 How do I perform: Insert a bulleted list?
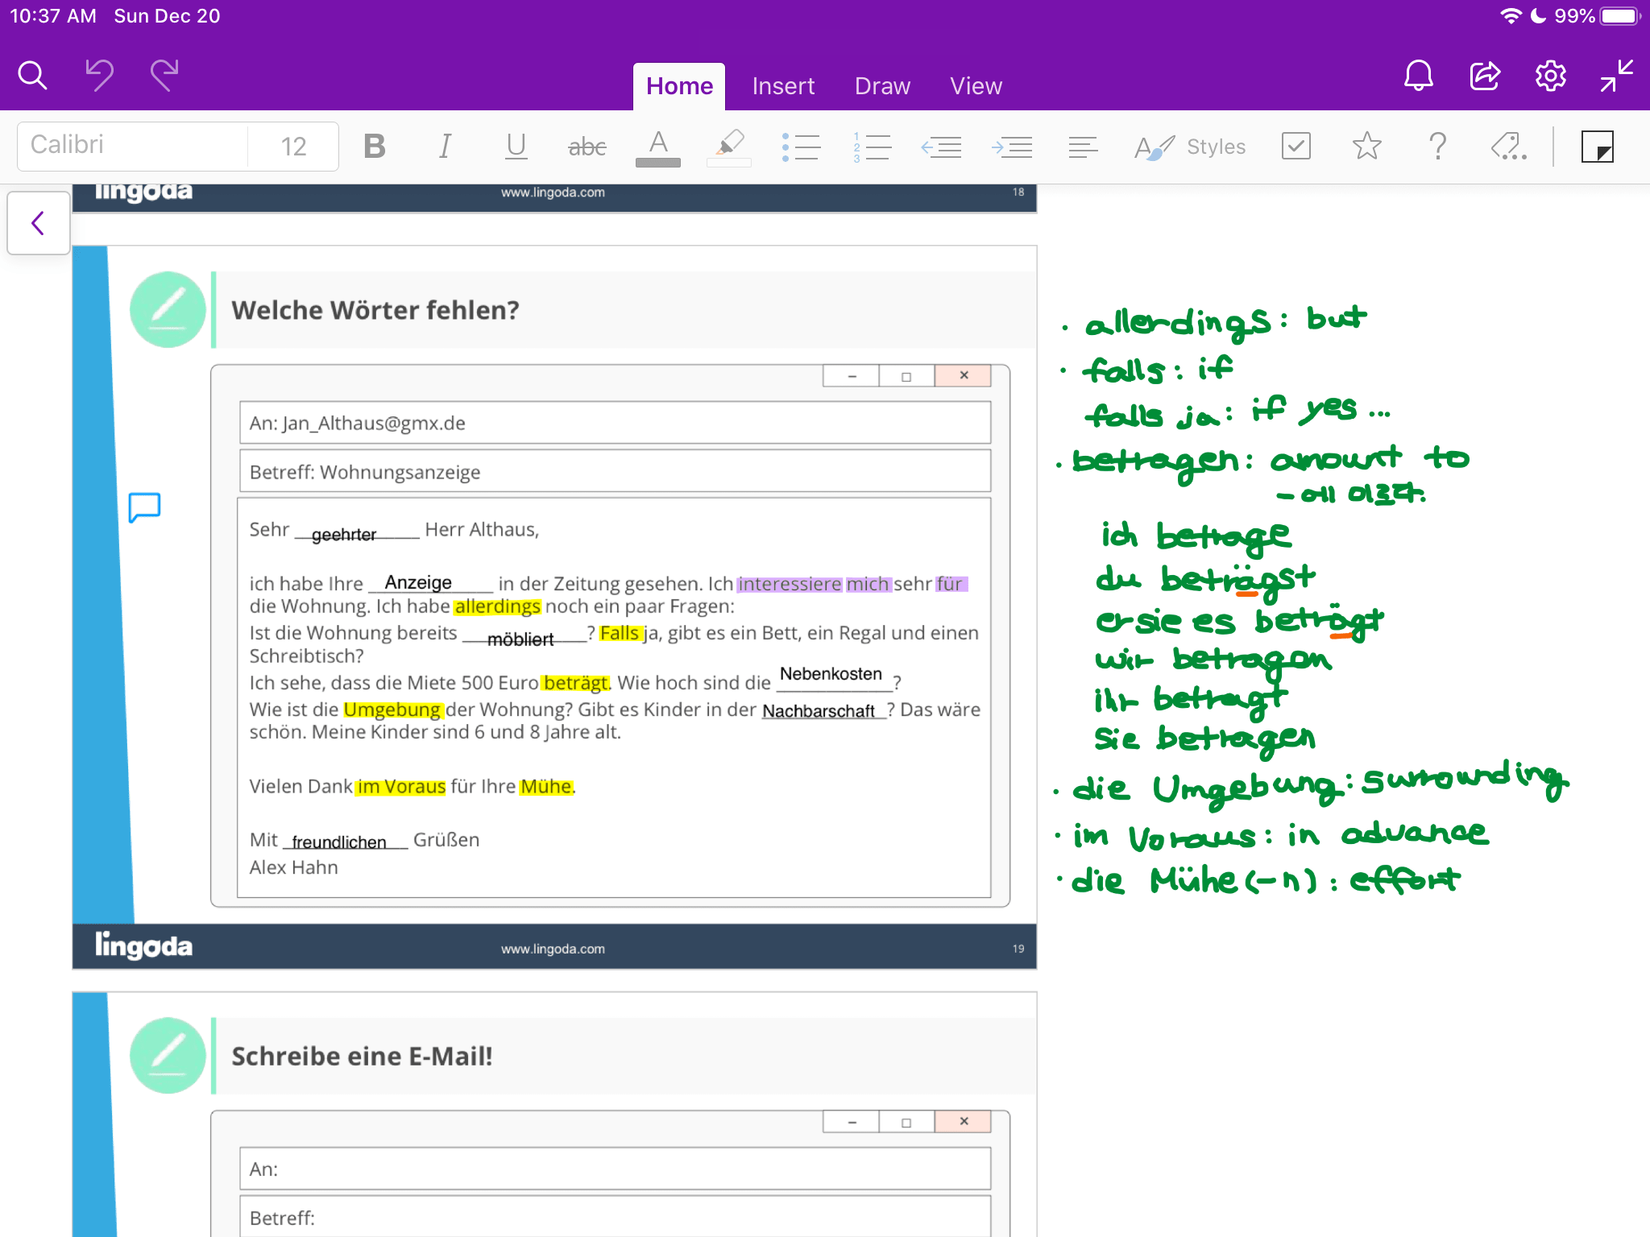(801, 147)
